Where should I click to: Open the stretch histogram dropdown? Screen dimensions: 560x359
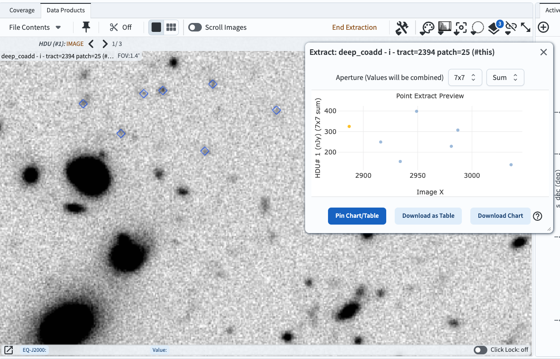[x=444, y=28]
